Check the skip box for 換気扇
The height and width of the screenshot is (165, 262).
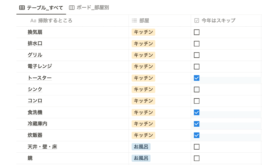196,32
